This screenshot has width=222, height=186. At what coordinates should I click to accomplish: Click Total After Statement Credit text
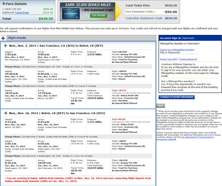(144, 18)
